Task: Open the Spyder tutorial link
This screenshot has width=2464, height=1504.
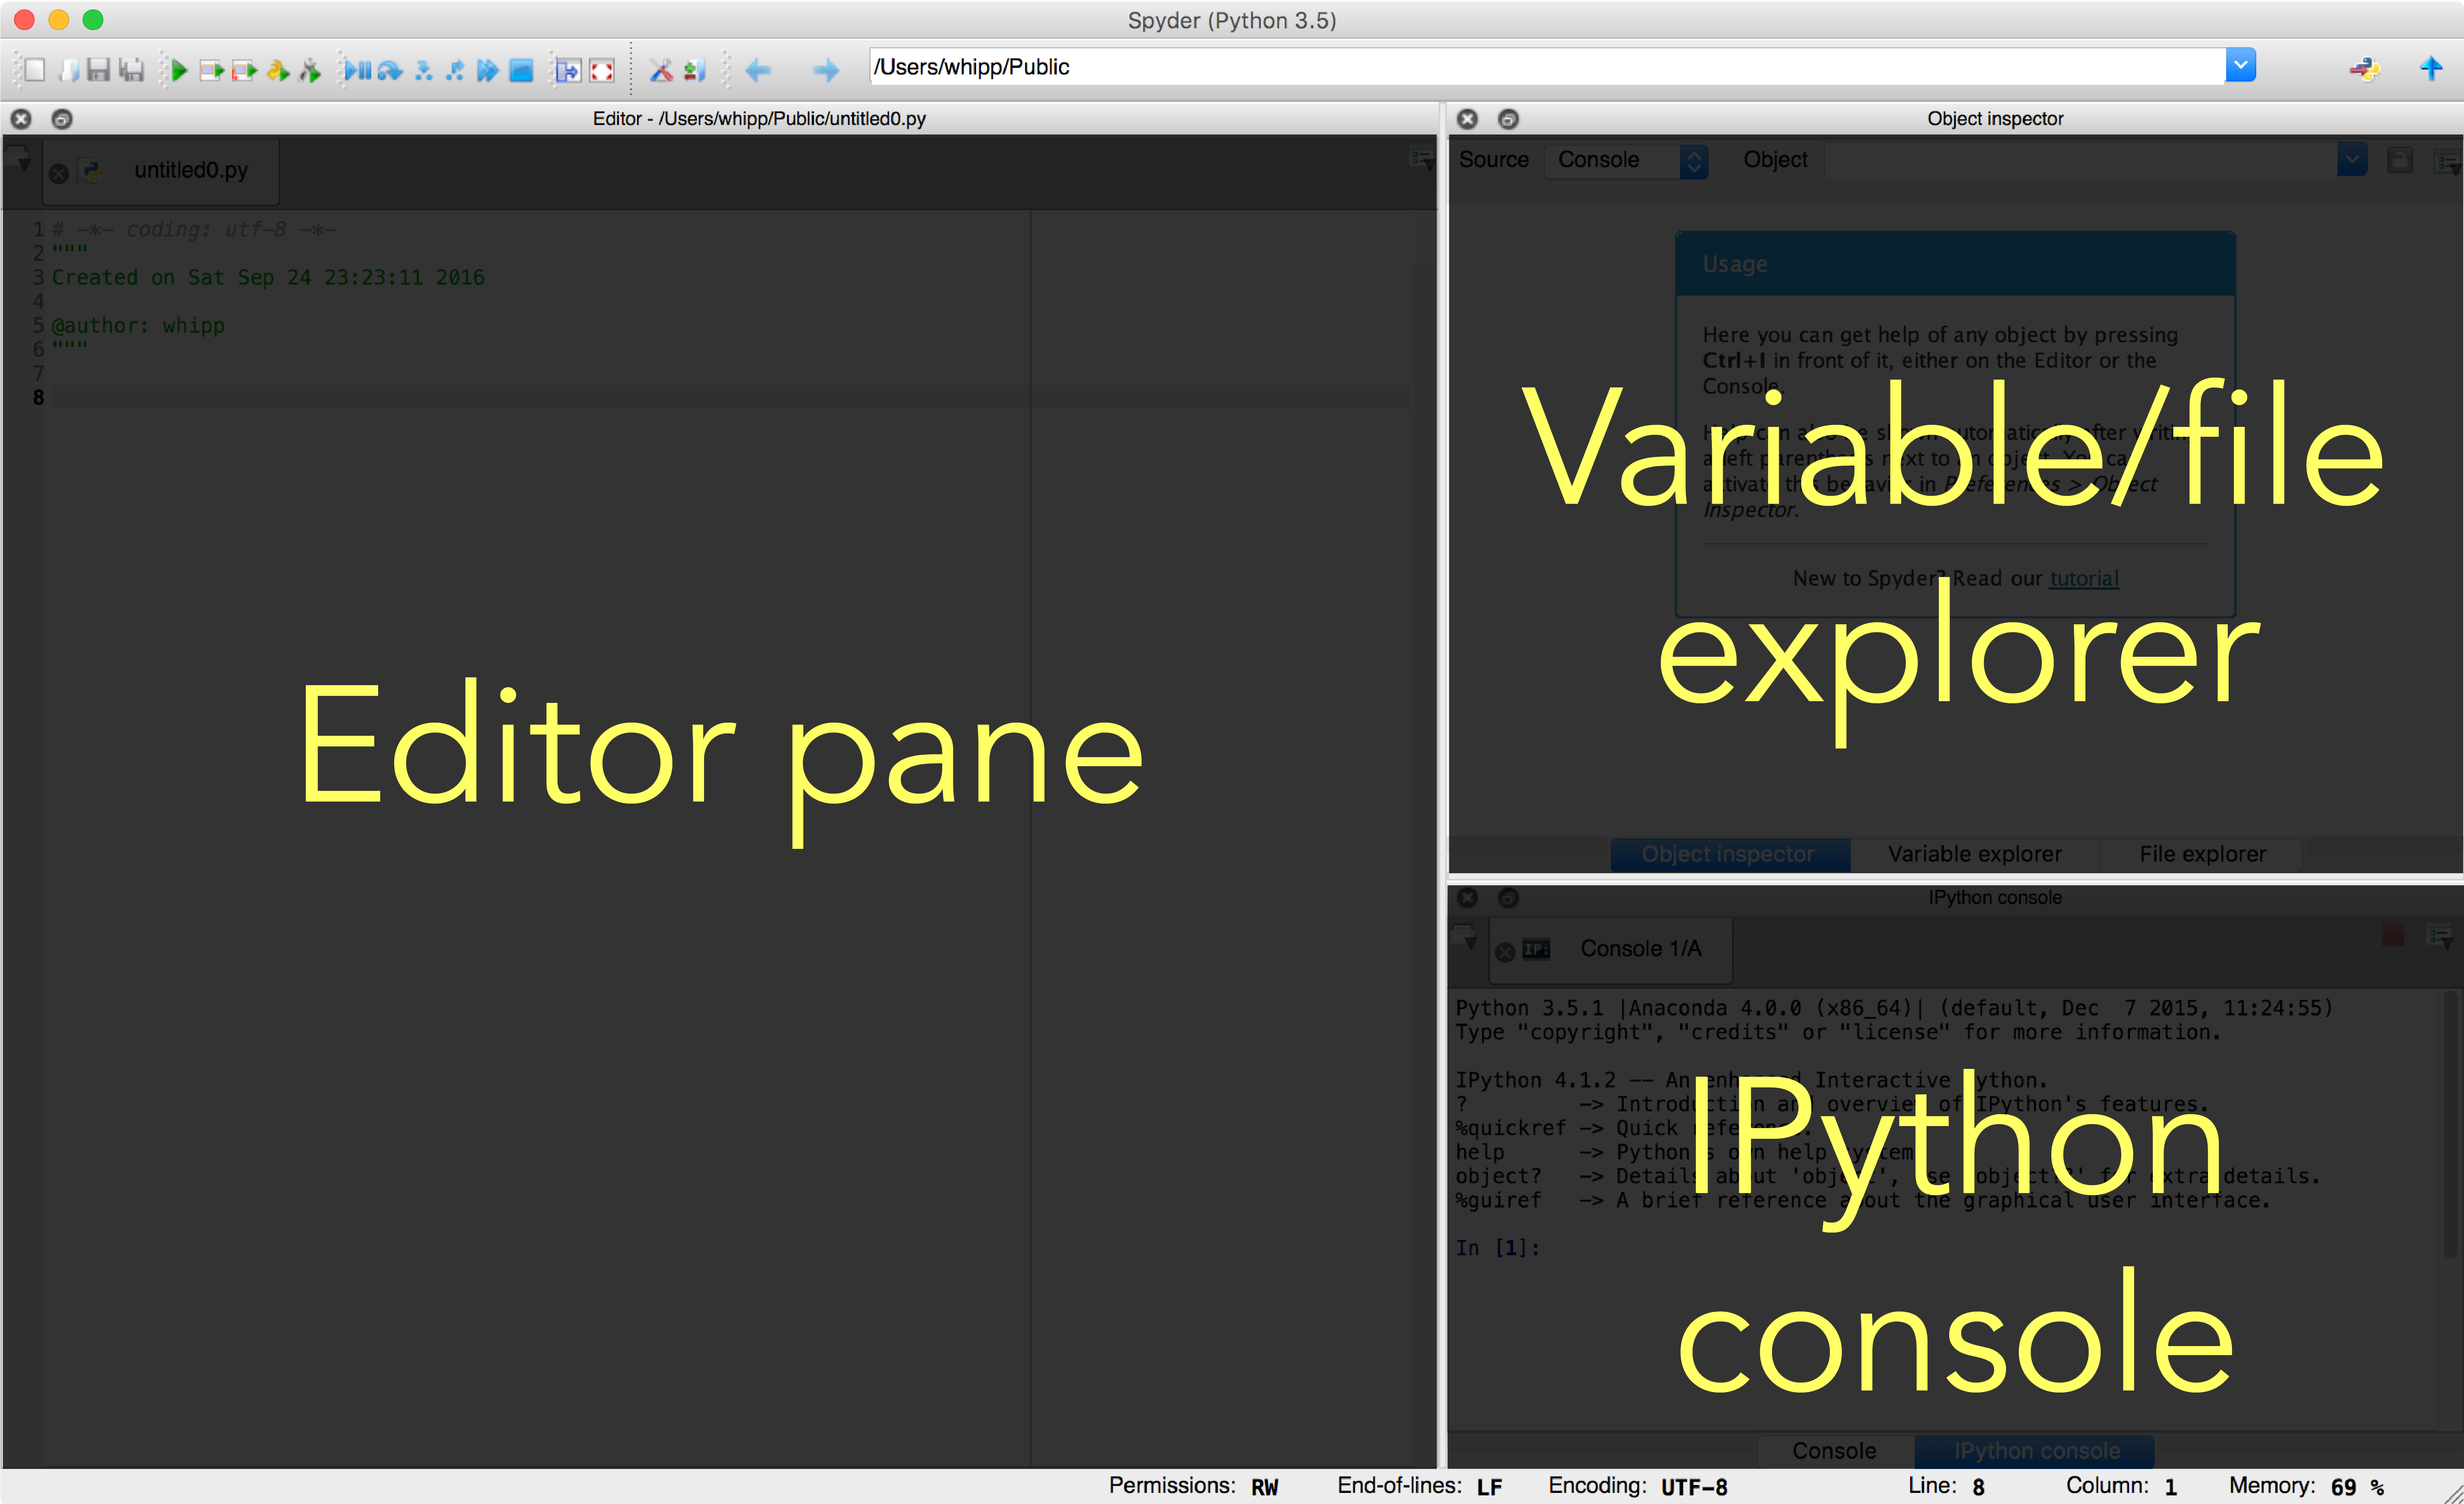Action: tap(2084, 579)
